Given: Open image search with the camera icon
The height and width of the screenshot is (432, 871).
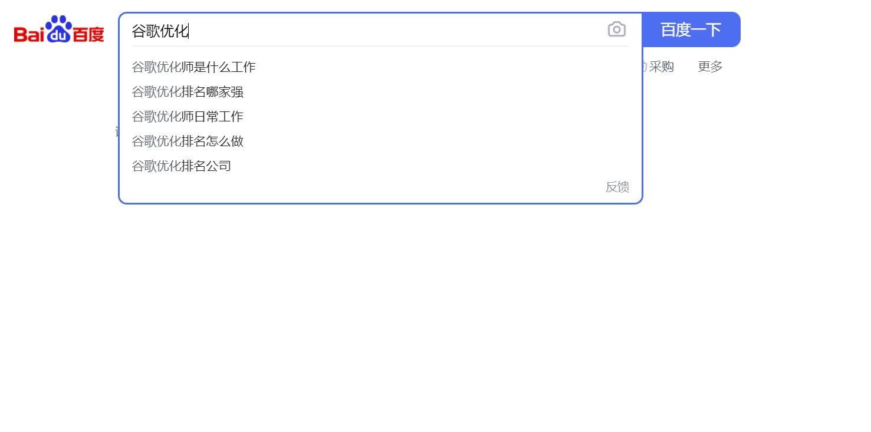Looking at the screenshot, I should (x=616, y=29).
